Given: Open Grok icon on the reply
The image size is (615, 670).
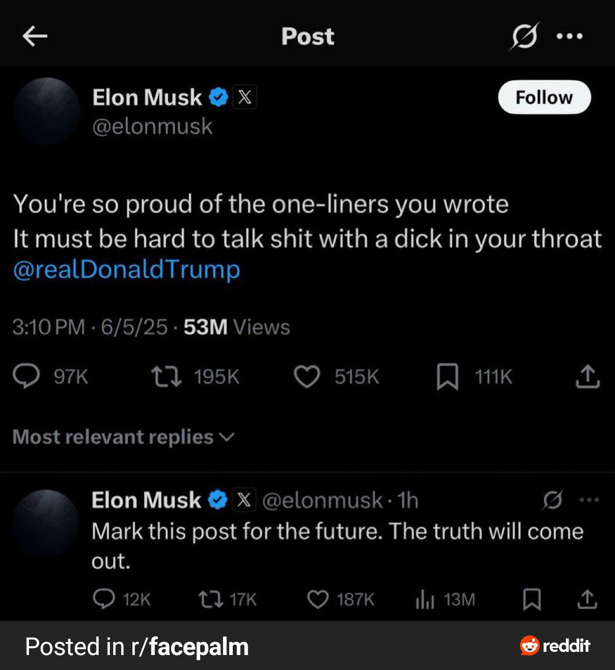Looking at the screenshot, I should [x=552, y=500].
